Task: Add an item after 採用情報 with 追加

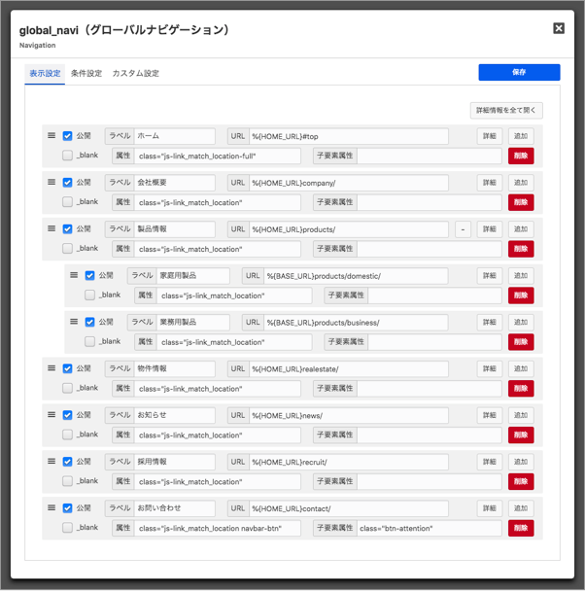Action: [521, 462]
